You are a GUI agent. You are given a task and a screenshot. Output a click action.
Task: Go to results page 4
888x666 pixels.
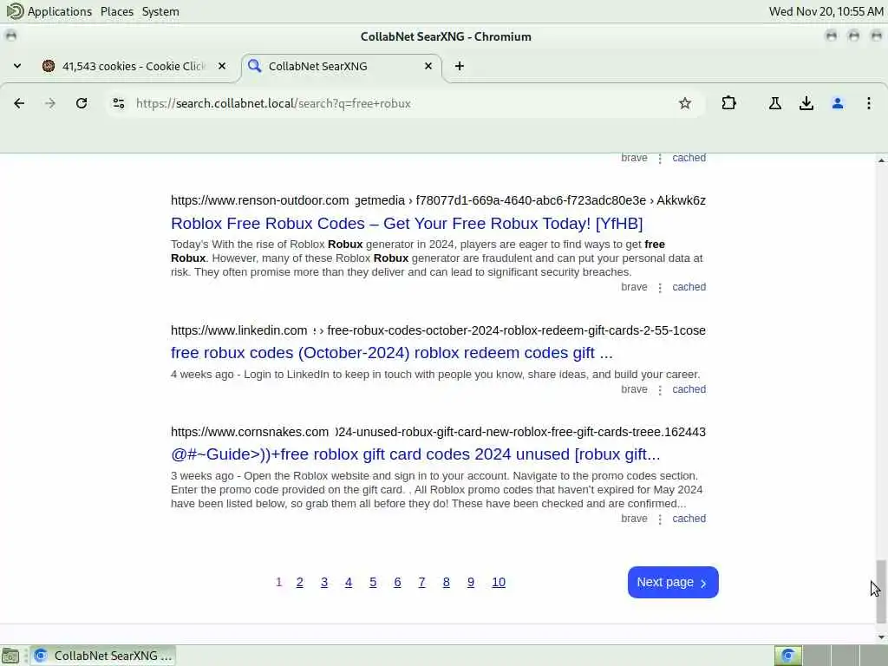coord(349,582)
